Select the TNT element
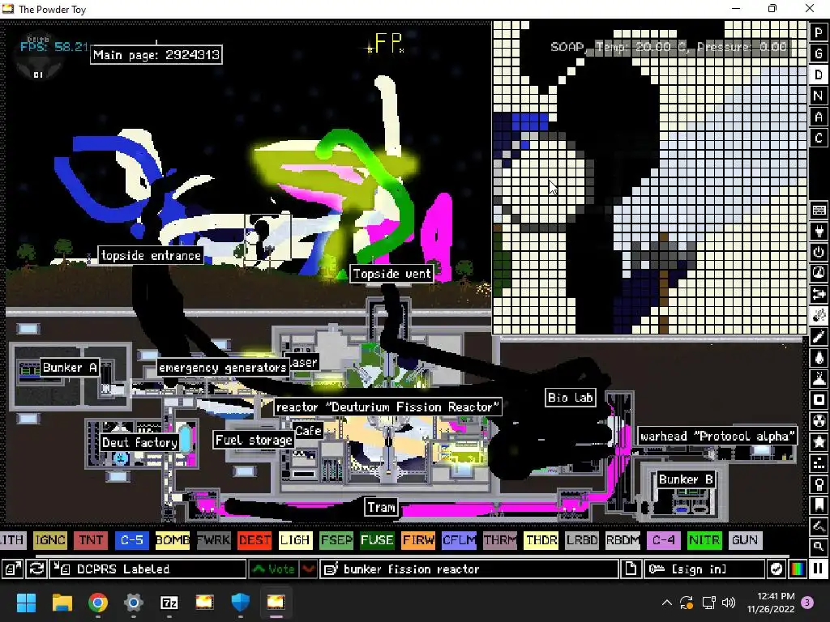830x622 pixels. pos(91,540)
